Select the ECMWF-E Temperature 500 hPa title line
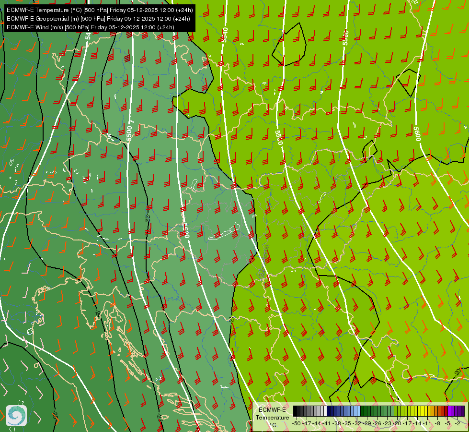The width and height of the screenshot is (469, 432). tap(100, 10)
